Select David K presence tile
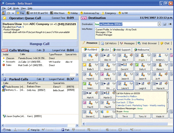This screenshot has height=133, width=174. [125, 67]
